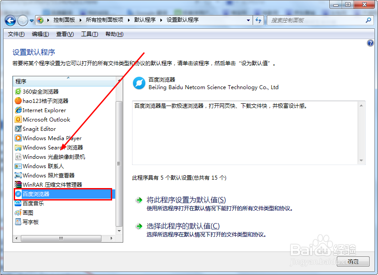Select Internet Explorer text in list
Screen dimensions: 378x275
[x=44, y=110]
